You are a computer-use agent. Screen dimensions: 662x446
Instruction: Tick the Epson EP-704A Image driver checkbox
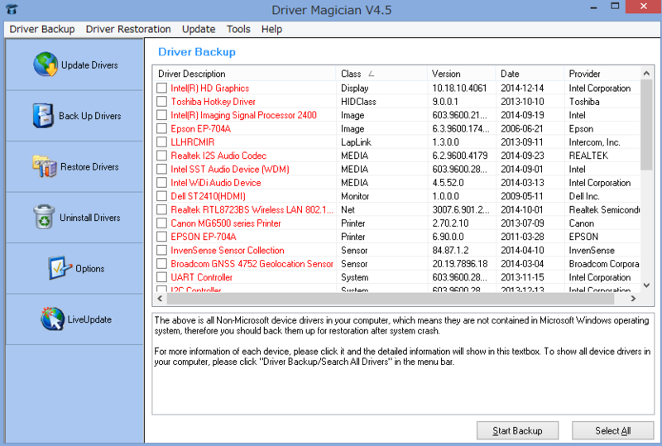161,128
